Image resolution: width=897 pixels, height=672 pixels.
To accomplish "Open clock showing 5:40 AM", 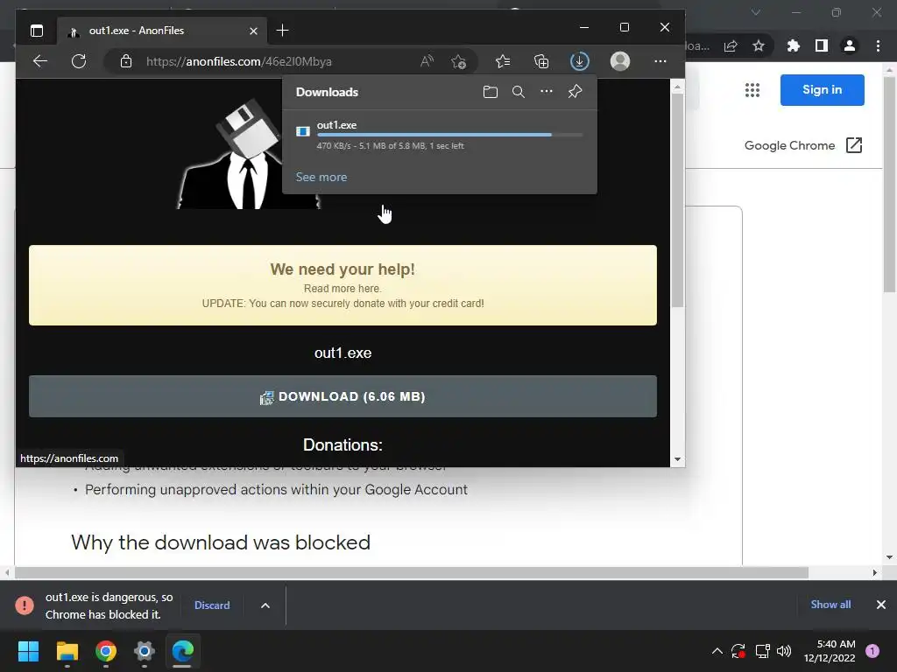I will coord(830,651).
